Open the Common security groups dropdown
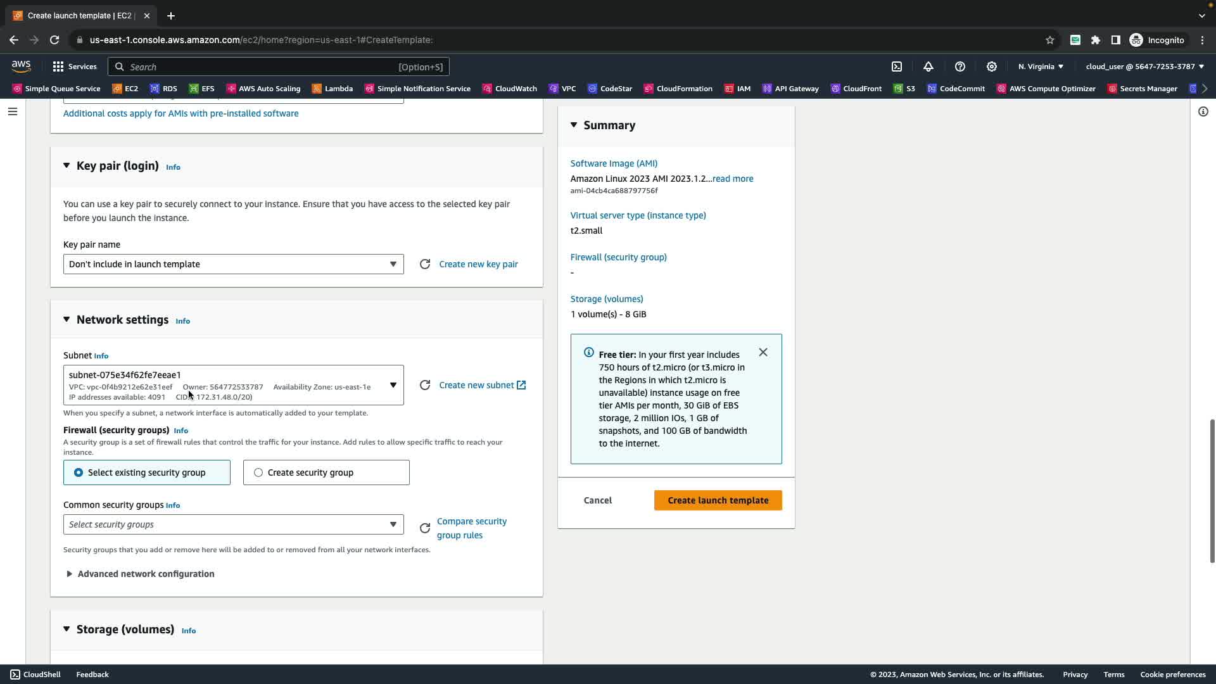 tap(233, 524)
